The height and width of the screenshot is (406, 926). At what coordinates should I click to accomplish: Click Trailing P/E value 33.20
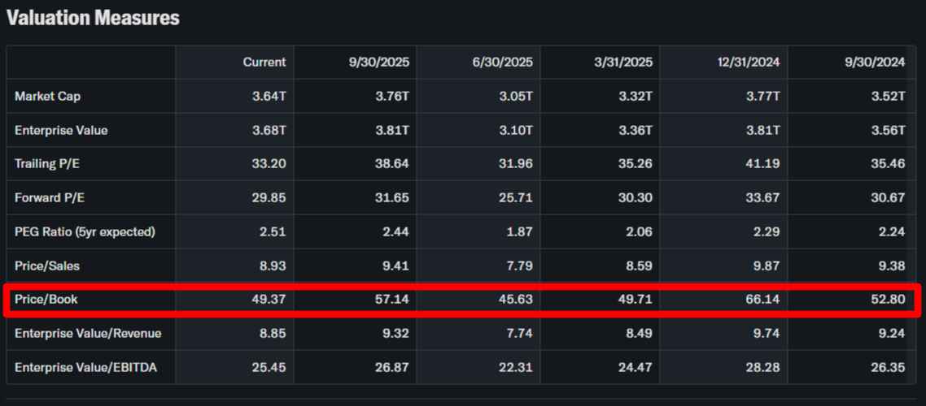point(269,164)
